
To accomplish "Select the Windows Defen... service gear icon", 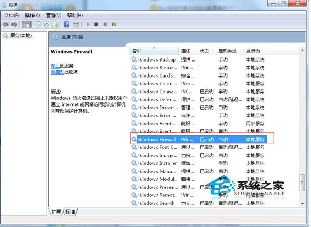I will coord(134,99).
